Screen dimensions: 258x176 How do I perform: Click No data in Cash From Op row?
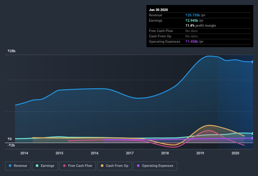(191, 36)
